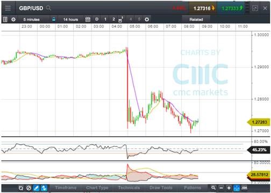Open the Draw Tools menu

point(161,188)
